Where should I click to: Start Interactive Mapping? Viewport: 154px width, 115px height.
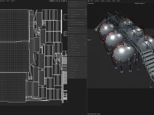click(77, 22)
